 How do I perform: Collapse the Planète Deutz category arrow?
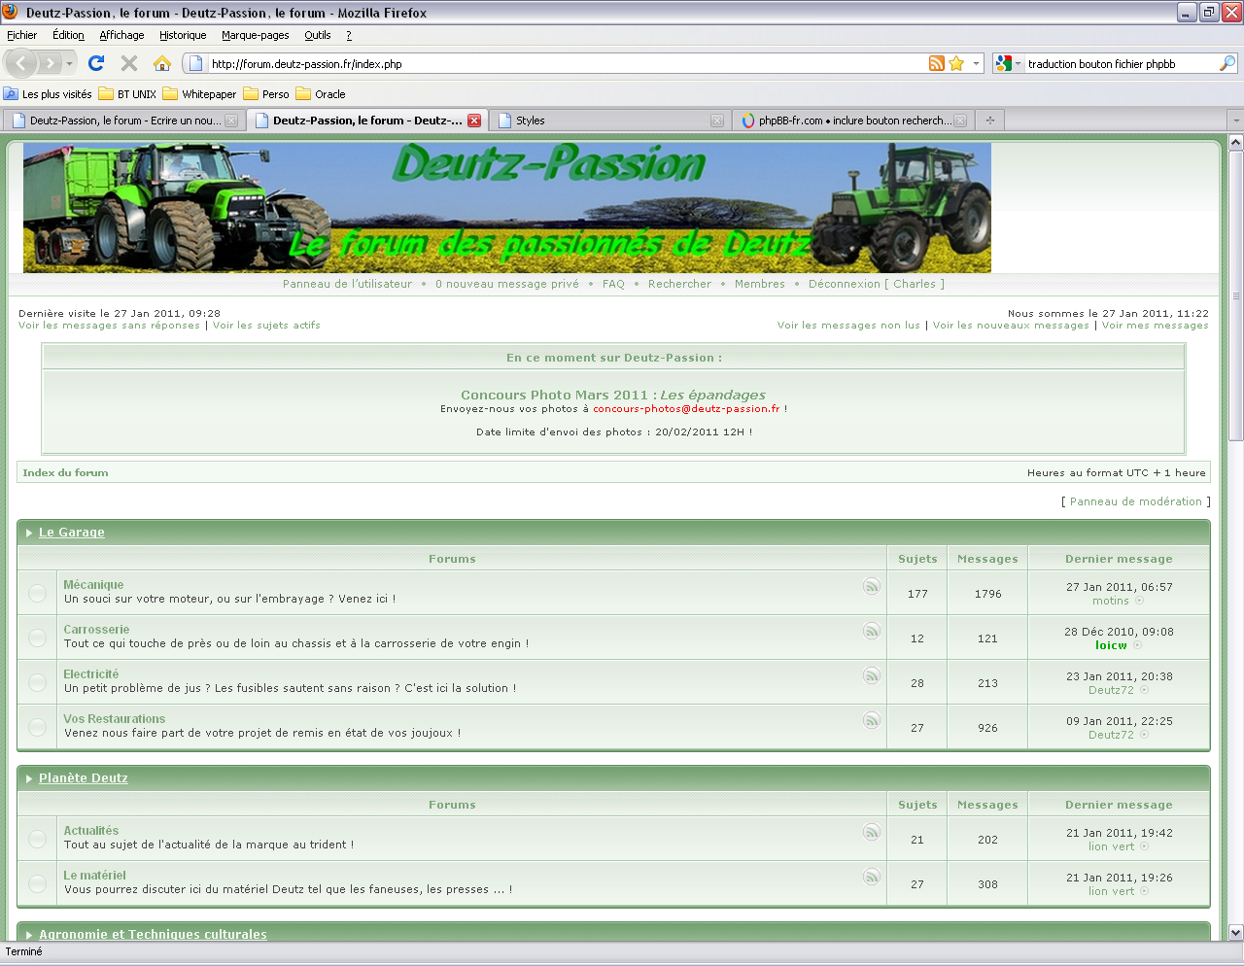point(29,778)
